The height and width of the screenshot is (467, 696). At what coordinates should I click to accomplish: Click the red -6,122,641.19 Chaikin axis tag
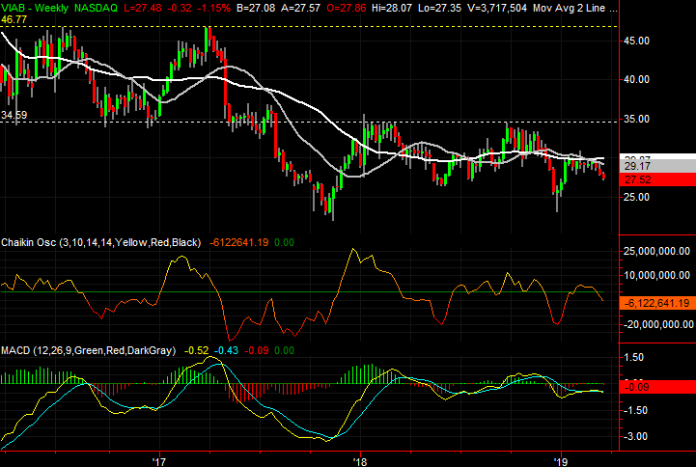[x=654, y=302]
